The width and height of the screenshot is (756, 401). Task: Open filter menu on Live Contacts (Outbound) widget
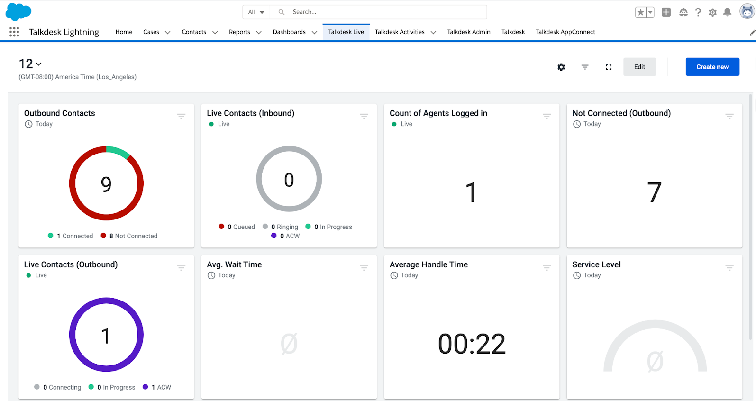(x=182, y=268)
